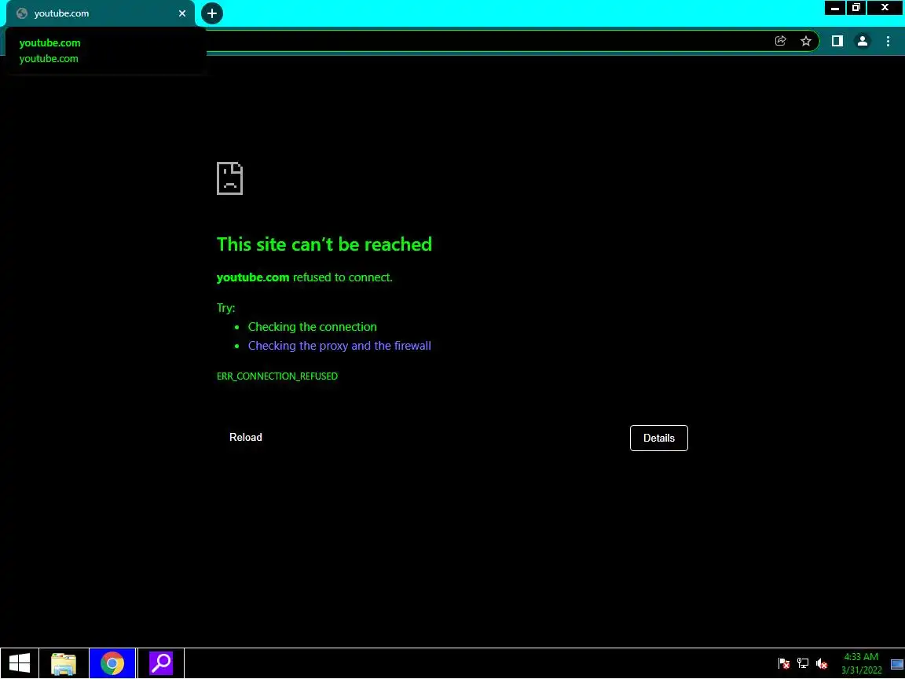The width and height of the screenshot is (905, 679).
Task: Bookmark this page with the star icon
Action: coord(806,40)
